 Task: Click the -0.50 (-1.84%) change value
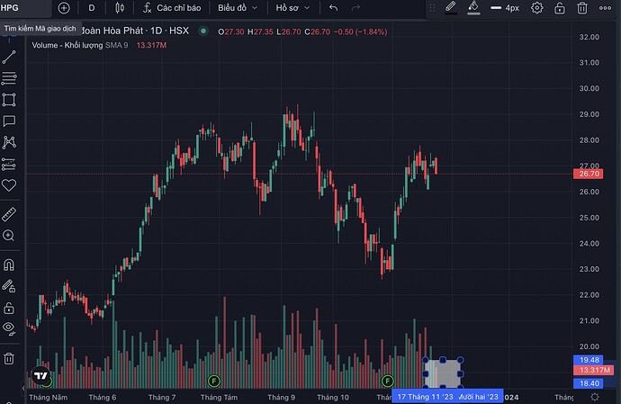[x=360, y=31]
